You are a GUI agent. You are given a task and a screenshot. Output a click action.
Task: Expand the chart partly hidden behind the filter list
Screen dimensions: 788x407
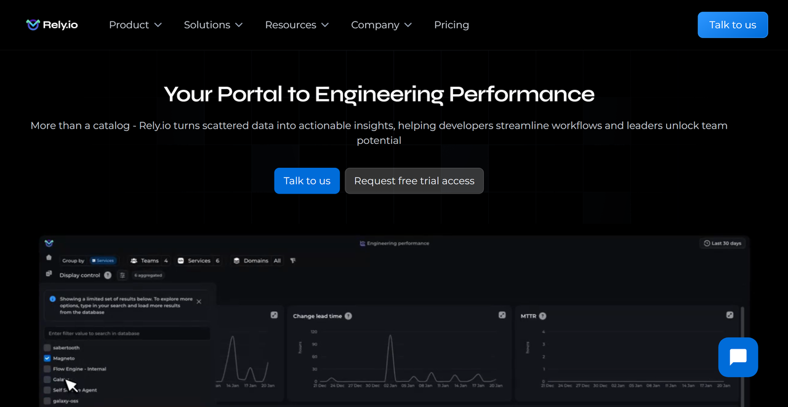(274, 315)
